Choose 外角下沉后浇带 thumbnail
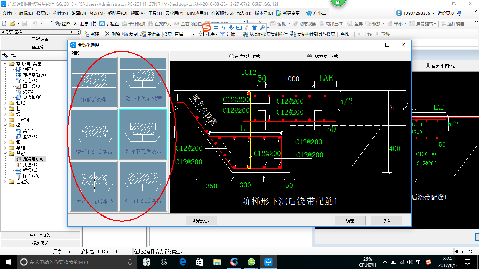Image resolution: width=479 pixels, height=269 pixels. [143, 186]
